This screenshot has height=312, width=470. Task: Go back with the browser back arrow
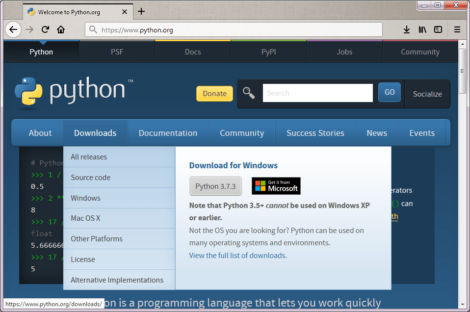[13, 29]
